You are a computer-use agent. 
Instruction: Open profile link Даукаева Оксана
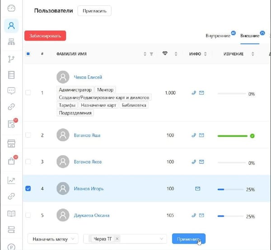92,215
